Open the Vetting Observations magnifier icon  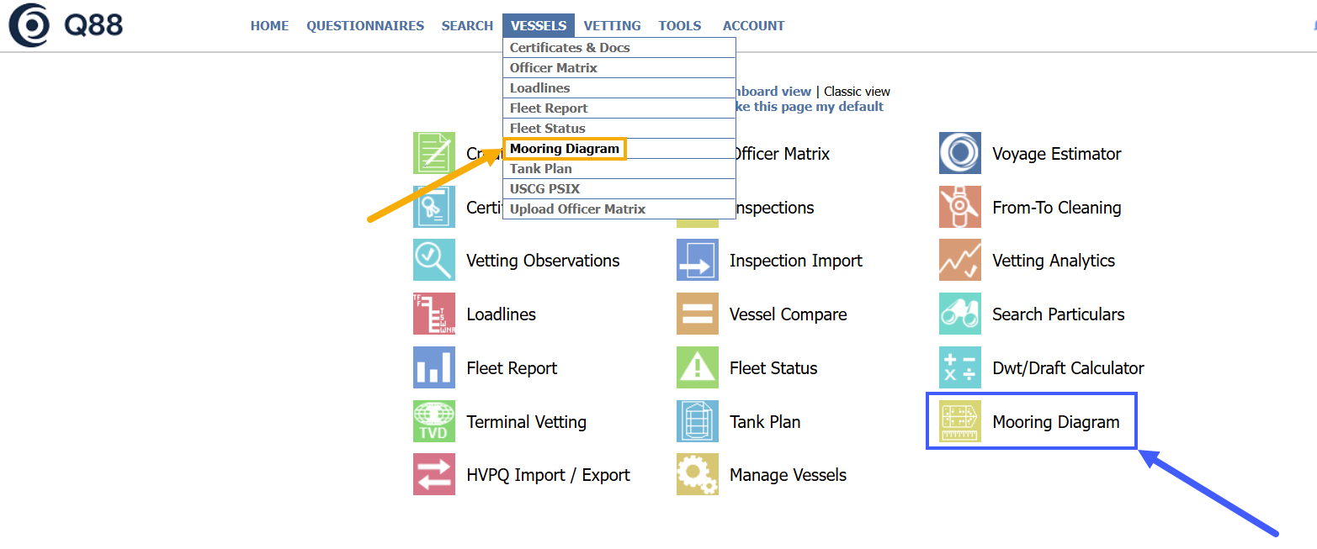click(x=434, y=261)
